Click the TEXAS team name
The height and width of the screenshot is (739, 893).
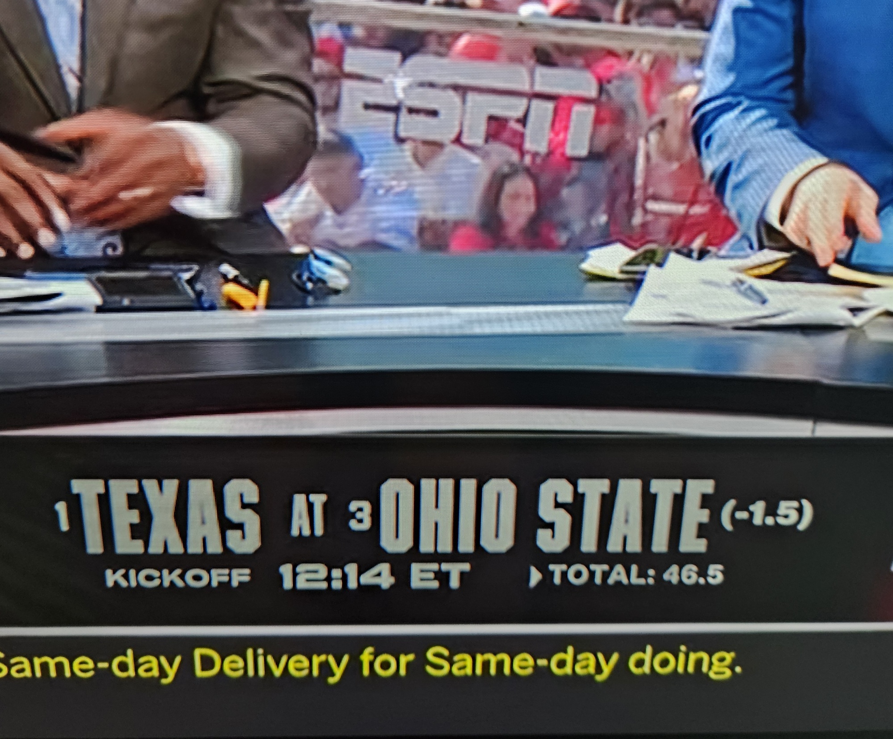166,517
